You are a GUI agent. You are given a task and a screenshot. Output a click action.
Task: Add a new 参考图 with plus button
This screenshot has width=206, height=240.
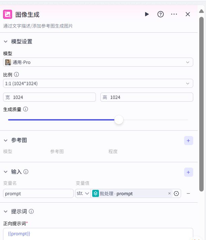pos(188,140)
